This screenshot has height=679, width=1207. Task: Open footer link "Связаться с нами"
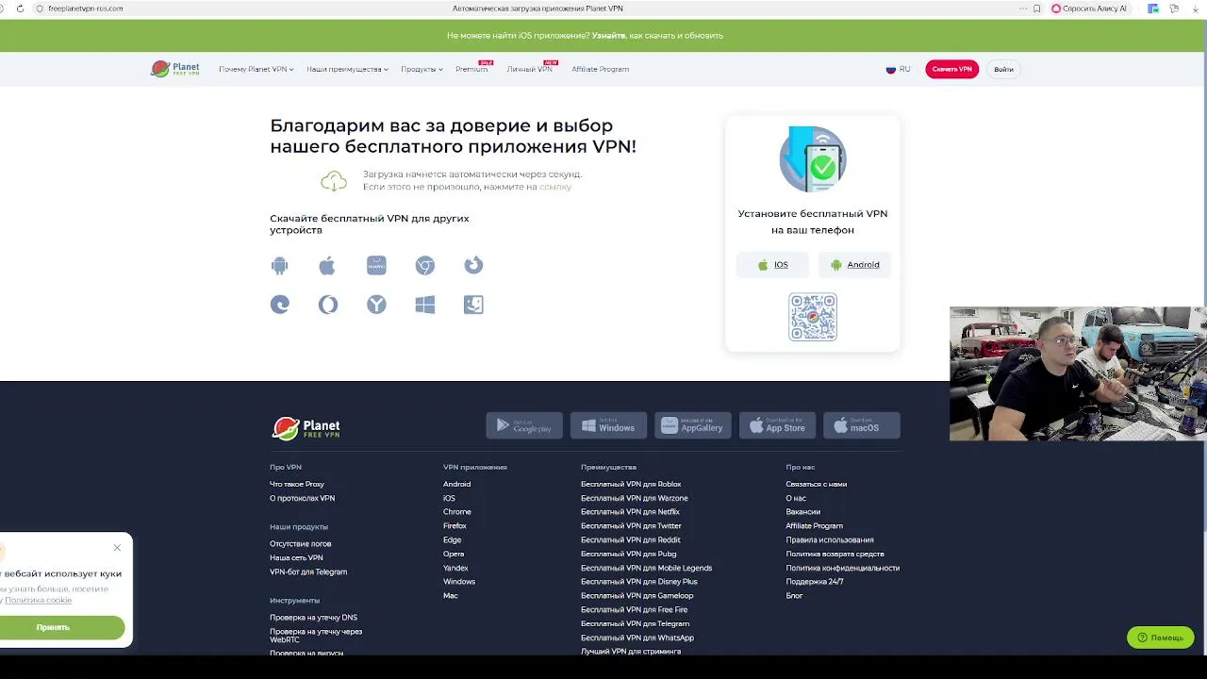(816, 484)
